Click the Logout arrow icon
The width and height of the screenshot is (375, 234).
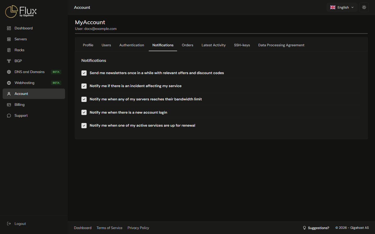(x=9, y=224)
